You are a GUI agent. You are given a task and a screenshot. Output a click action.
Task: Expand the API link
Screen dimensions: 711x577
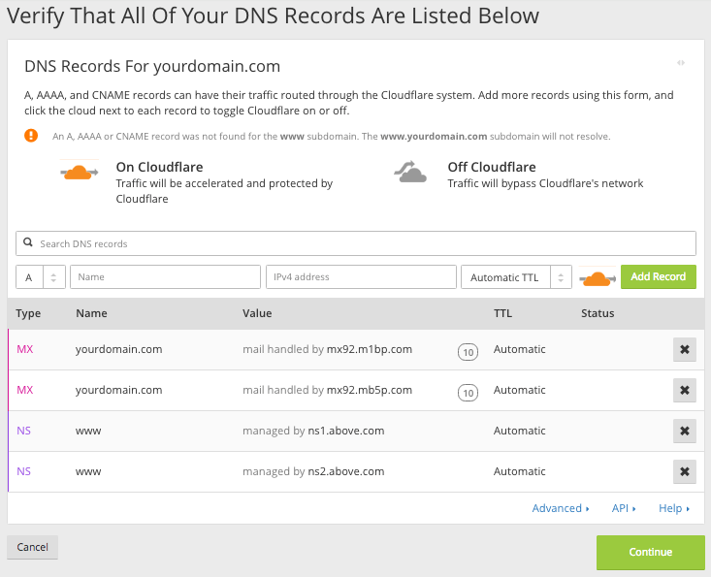coord(624,508)
